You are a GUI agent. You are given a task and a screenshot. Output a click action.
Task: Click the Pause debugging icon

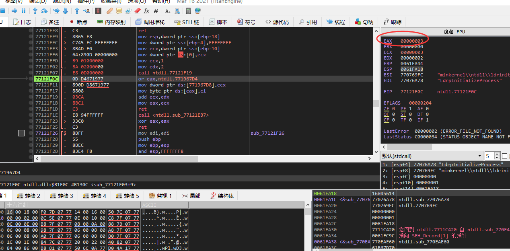pyautogui.click(x=23, y=11)
